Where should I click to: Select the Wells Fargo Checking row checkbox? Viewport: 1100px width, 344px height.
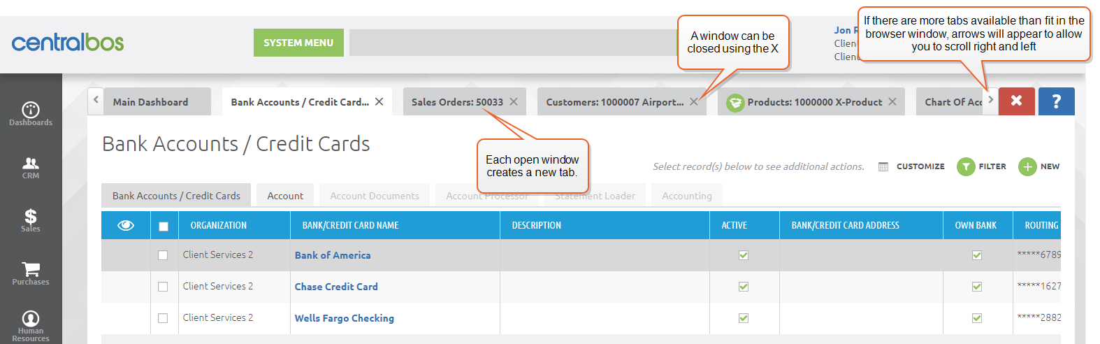(163, 318)
